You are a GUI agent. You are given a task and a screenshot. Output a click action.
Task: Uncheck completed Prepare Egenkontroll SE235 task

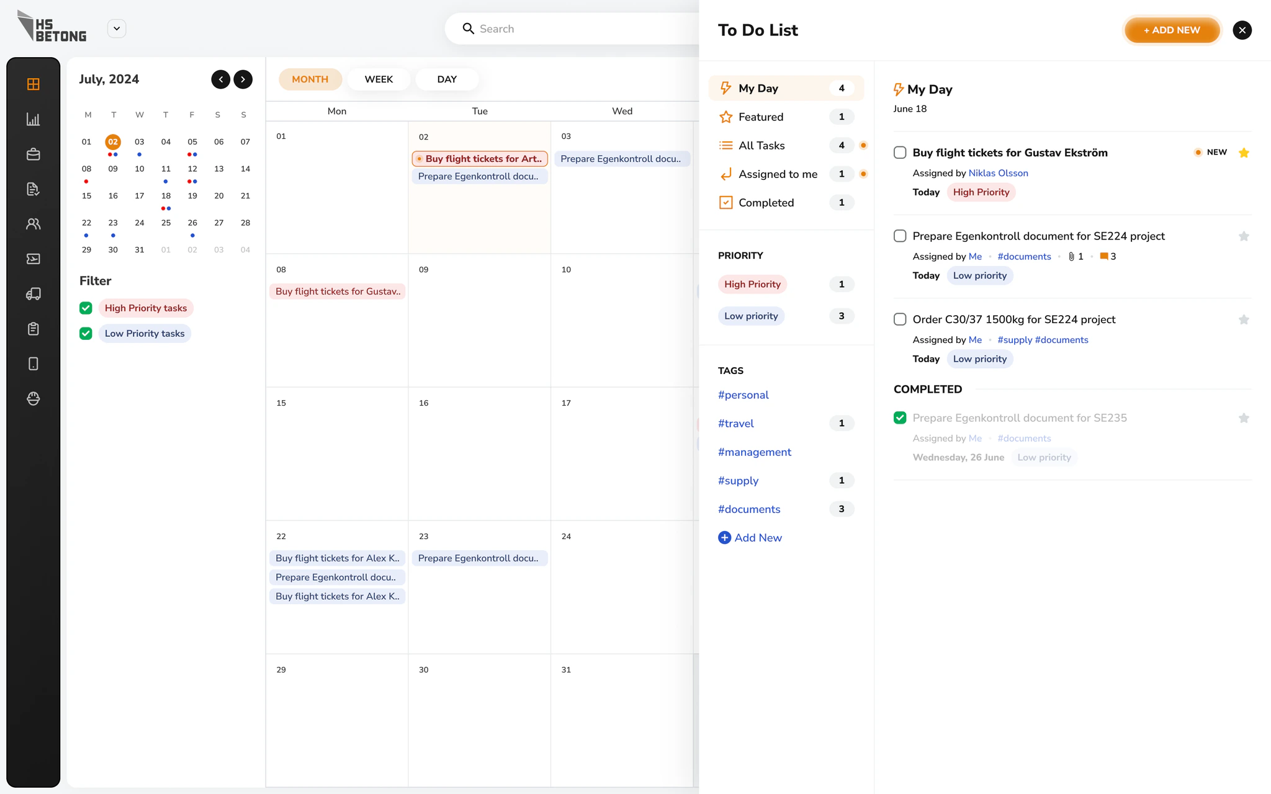point(900,418)
